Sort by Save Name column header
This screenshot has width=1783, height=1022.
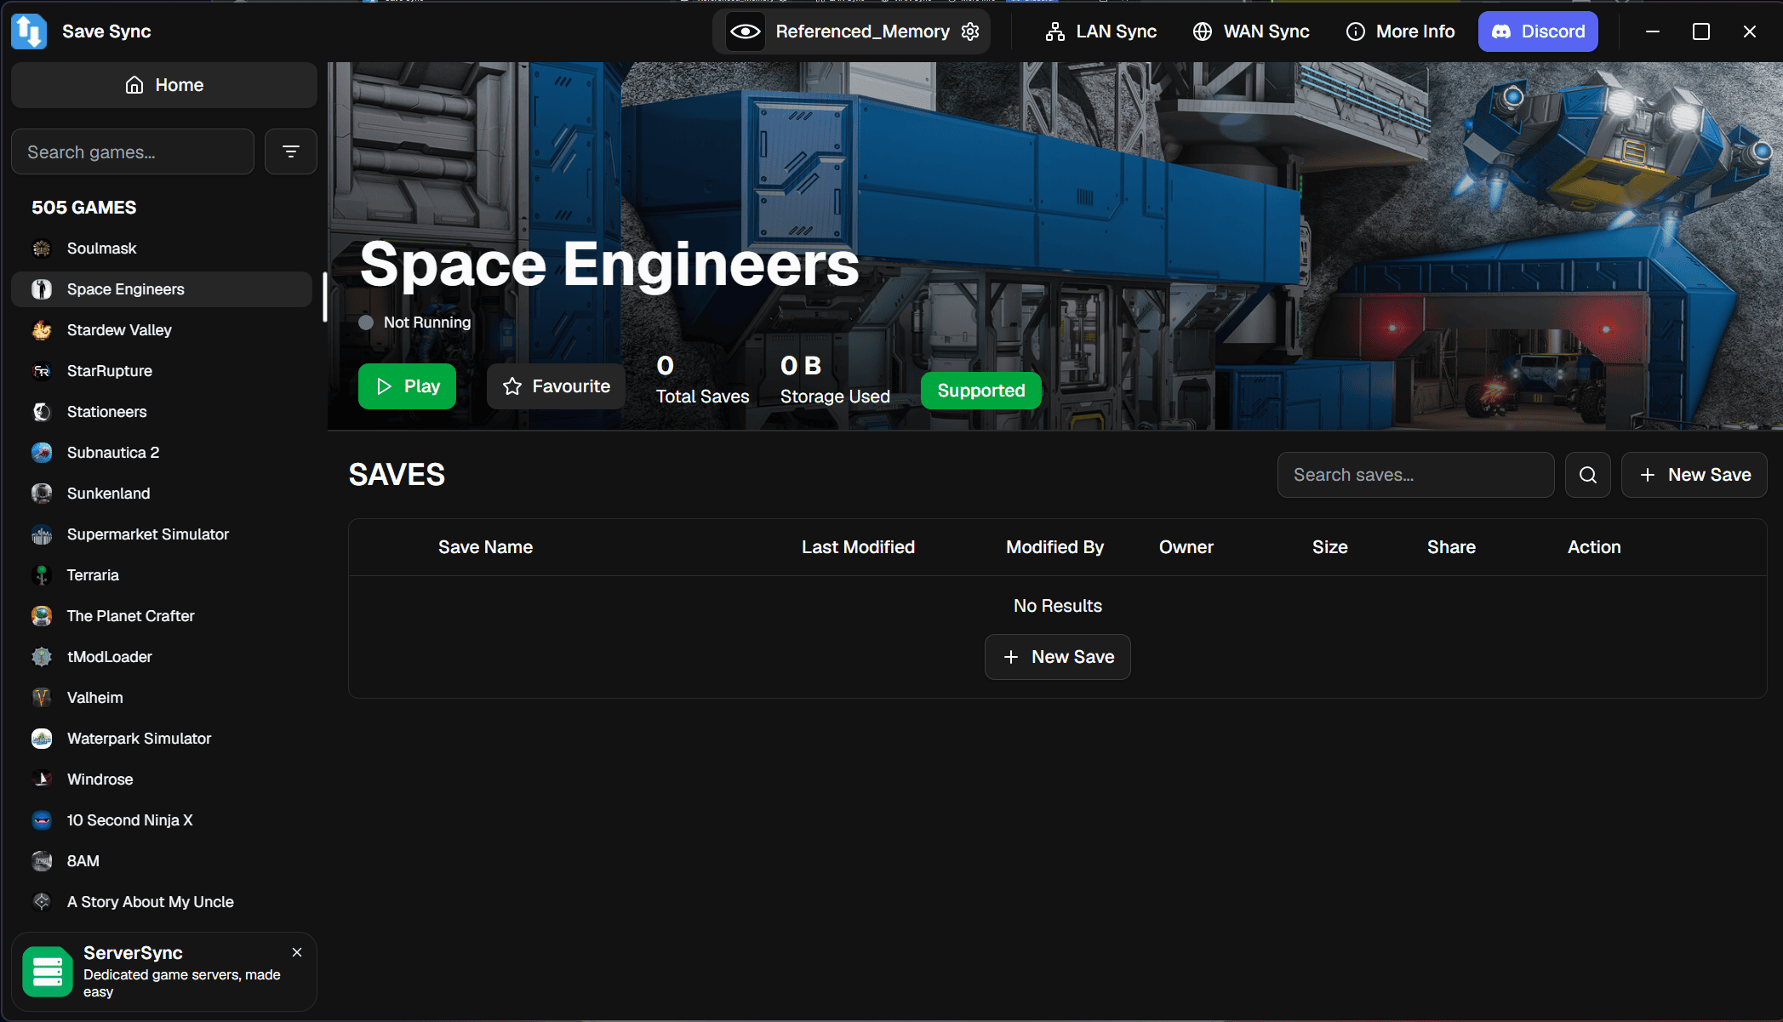click(x=485, y=547)
